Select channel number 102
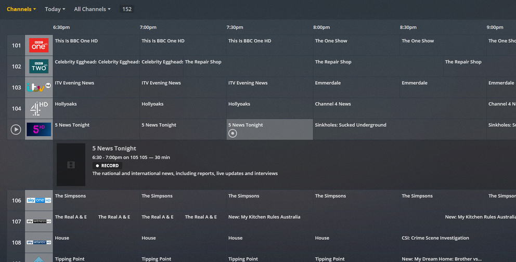This screenshot has height=262, width=516. click(16, 67)
